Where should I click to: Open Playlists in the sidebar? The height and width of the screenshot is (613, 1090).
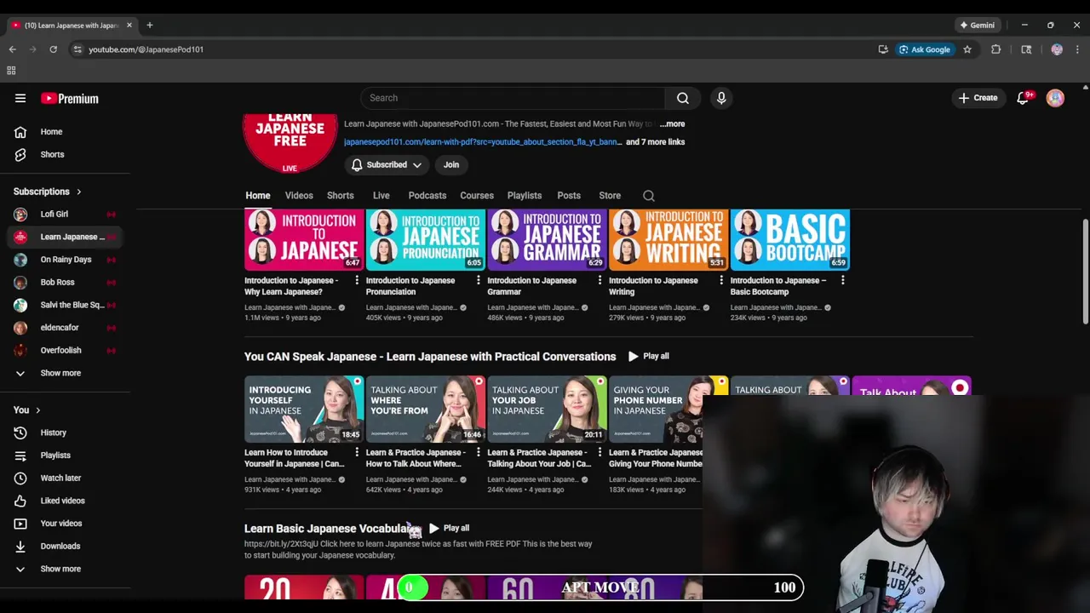[x=65, y=455]
